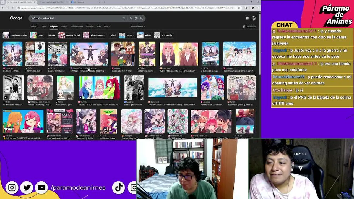The width and height of the screenshot is (354, 199).
Task: Switch to Todo results tab
Action: [44, 27]
